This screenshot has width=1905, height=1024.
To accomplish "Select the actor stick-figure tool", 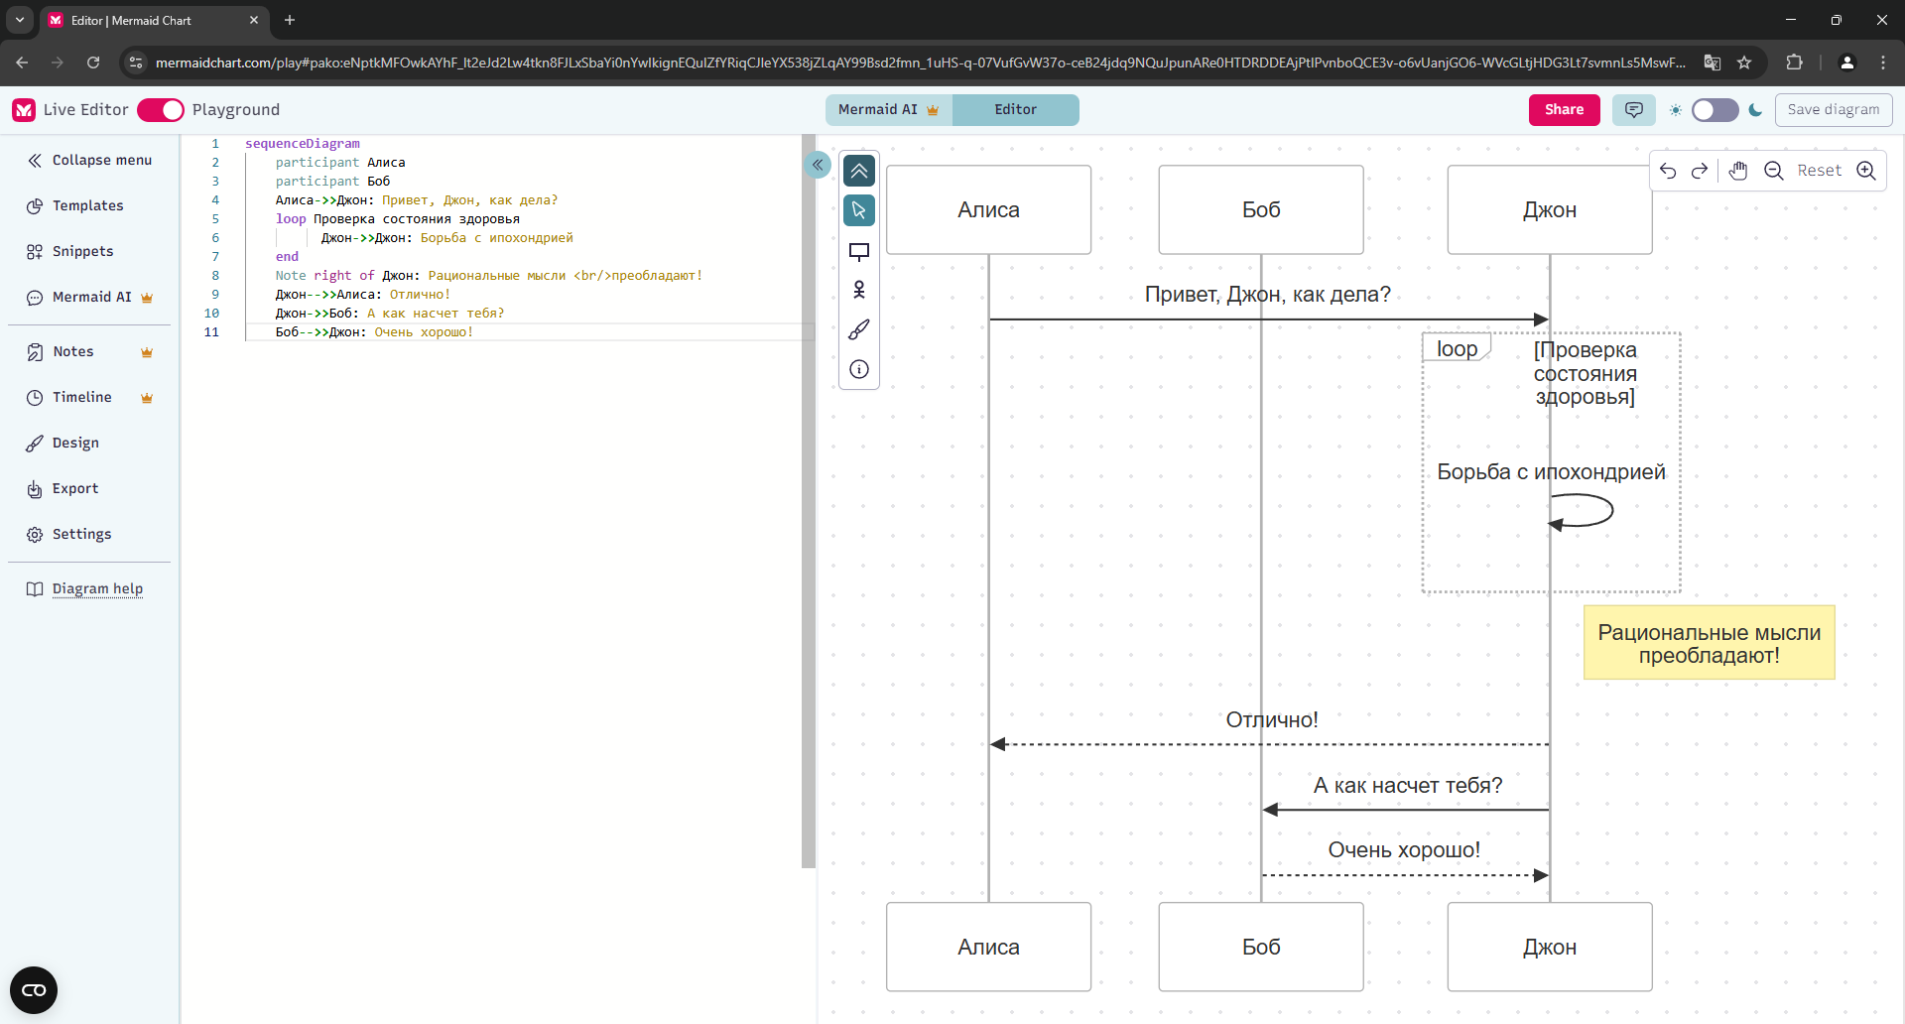I will pos(859,290).
